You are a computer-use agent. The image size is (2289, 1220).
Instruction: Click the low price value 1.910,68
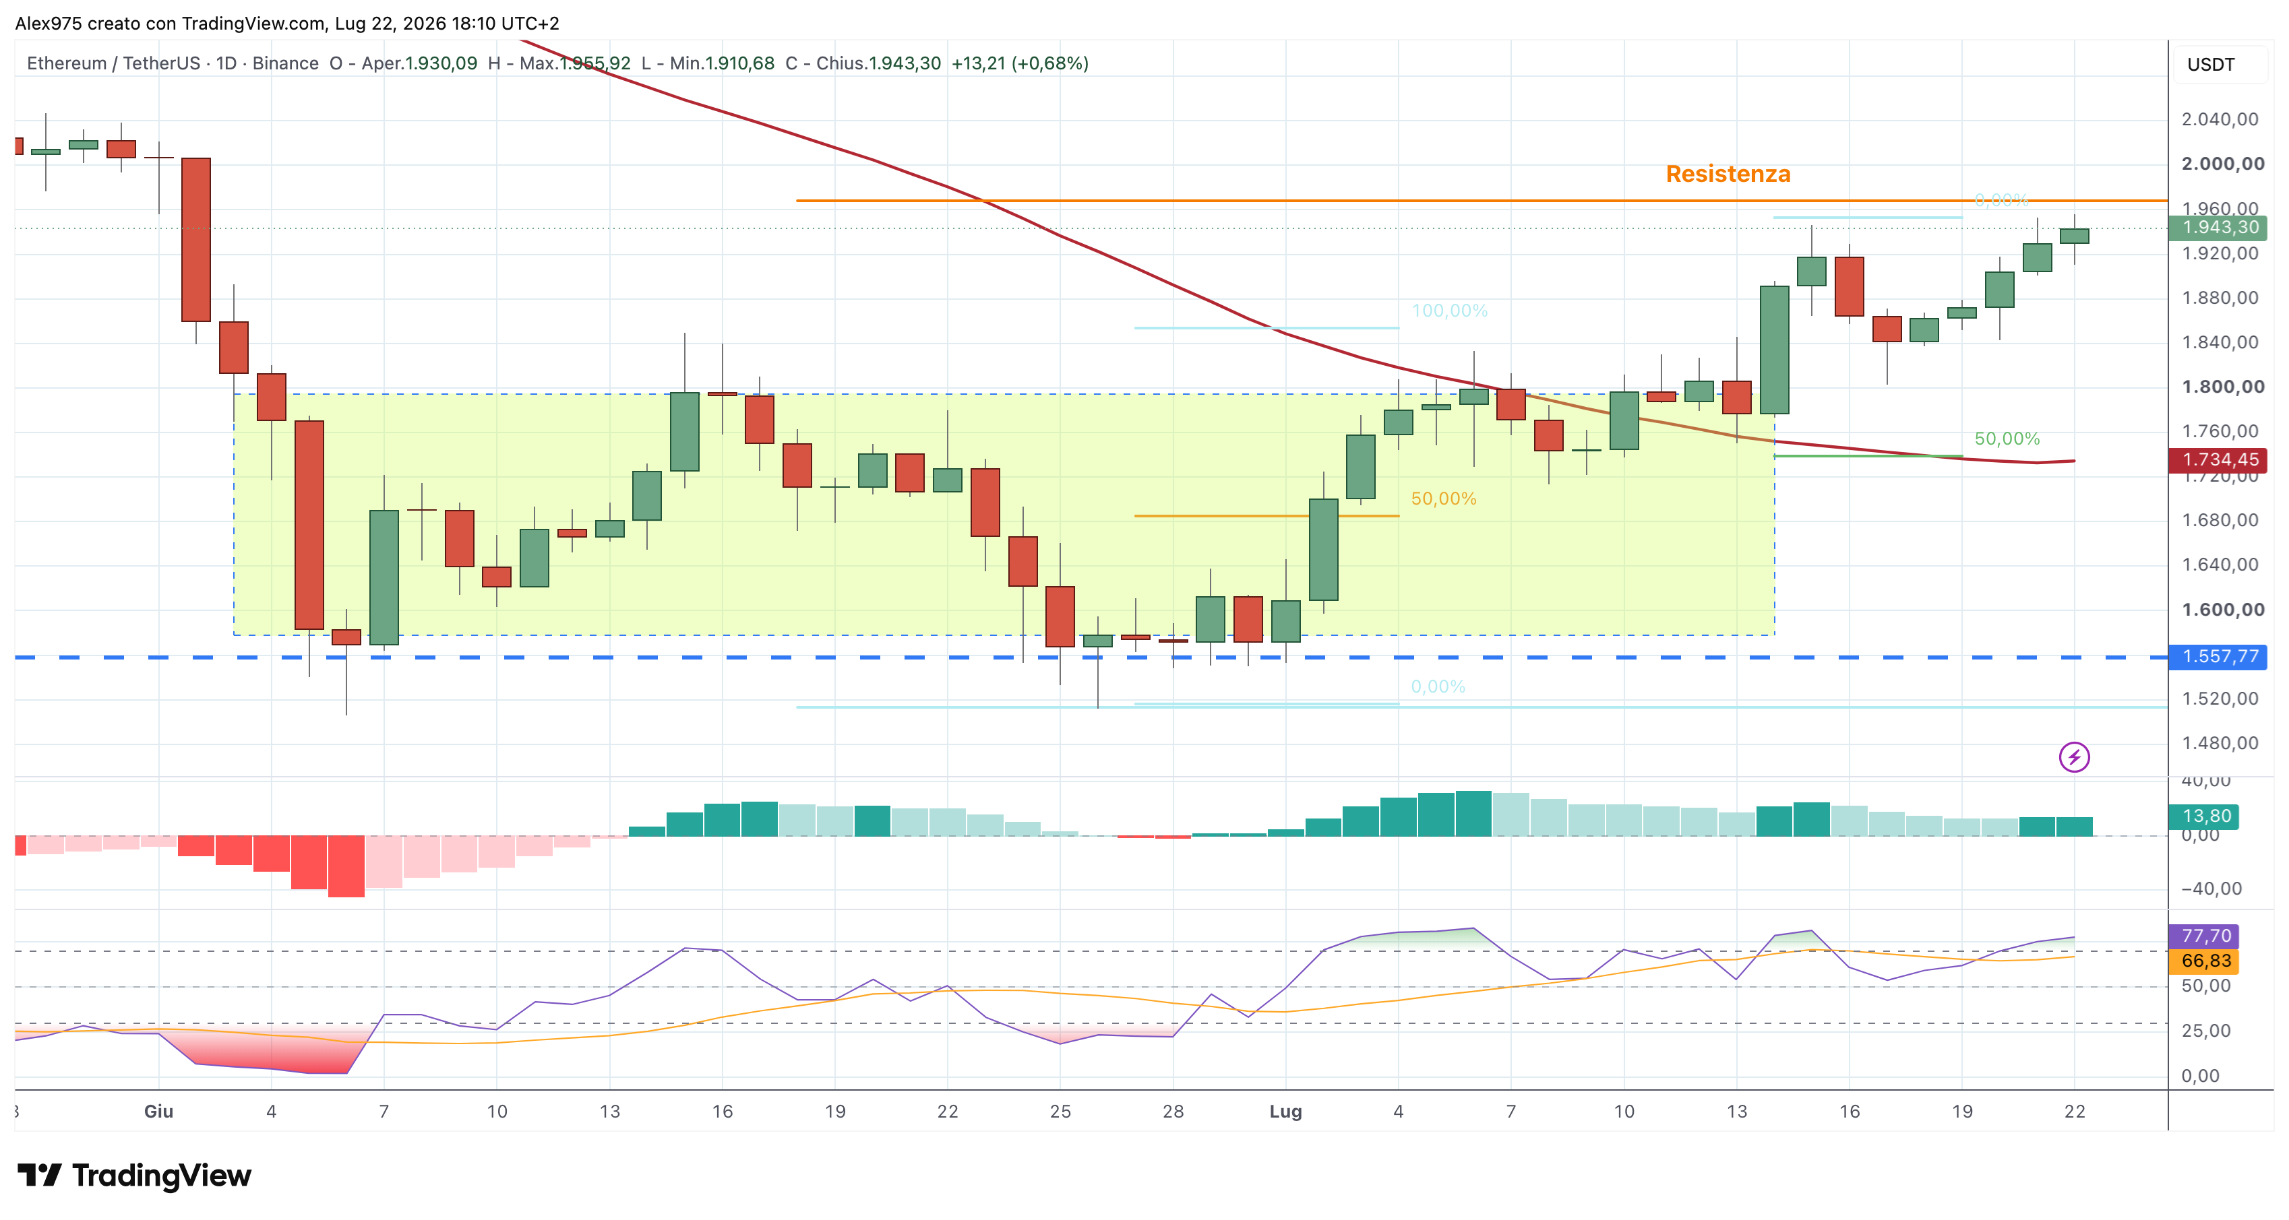pyautogui.click(x=739, y=63)
